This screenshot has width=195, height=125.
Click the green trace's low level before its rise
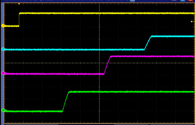[x=31, y=111]
